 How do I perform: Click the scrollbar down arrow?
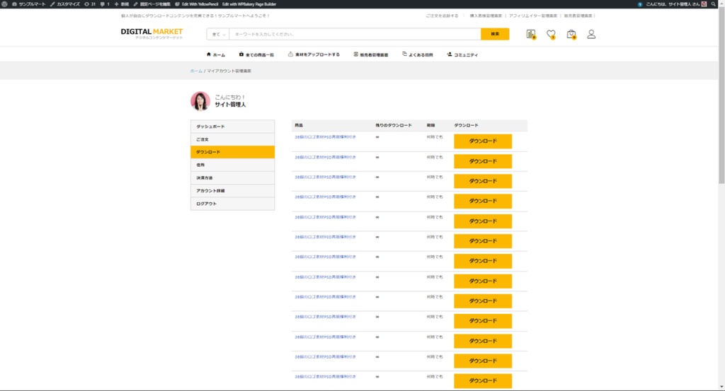click(x=721, y=387)
